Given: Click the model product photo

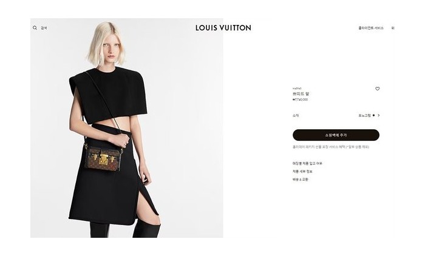Looking at the screenshot, I should tap(126, 128).
